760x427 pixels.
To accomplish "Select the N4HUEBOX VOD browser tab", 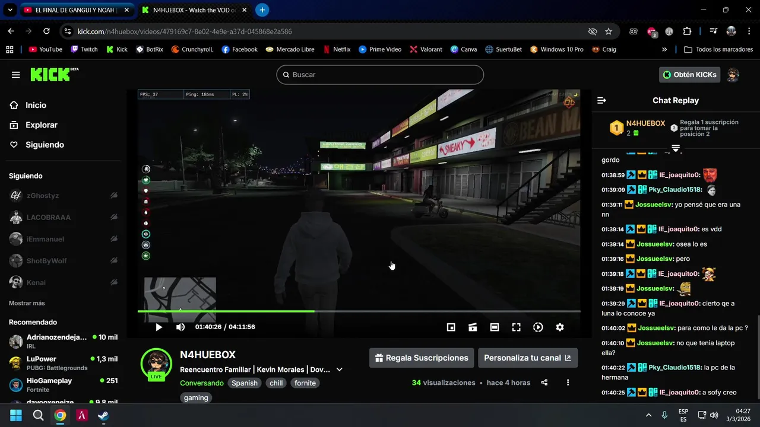I will click(x=194, y=10).
